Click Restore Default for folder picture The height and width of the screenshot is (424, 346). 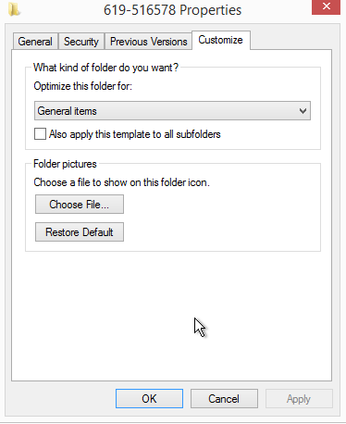pos(80,232)
